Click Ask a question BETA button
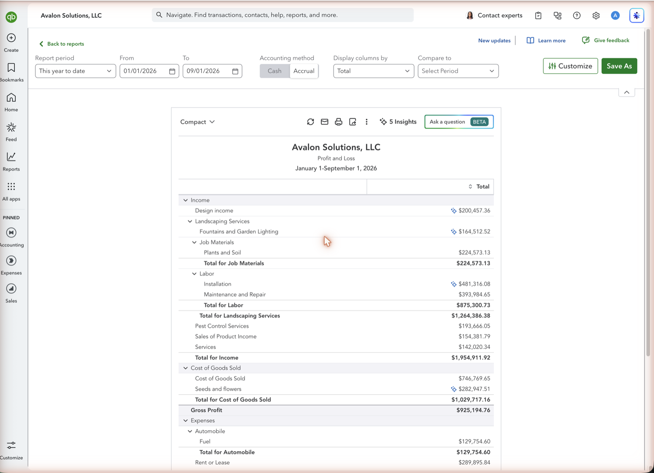 [x=459, y=122]
